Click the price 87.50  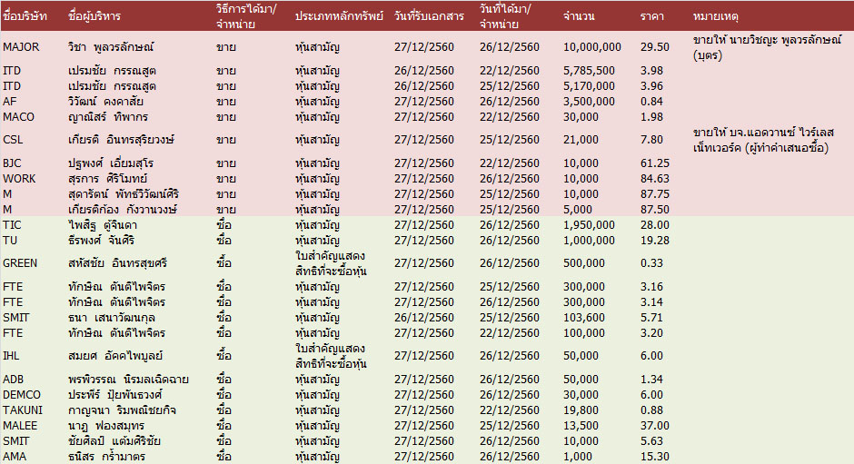click(x=655, y=209)
